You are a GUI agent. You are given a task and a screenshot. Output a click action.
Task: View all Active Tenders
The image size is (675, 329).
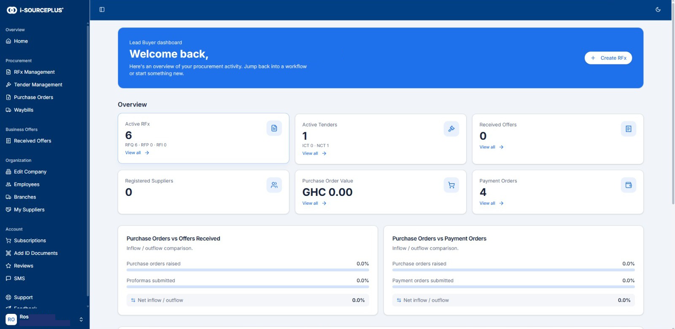314,154
